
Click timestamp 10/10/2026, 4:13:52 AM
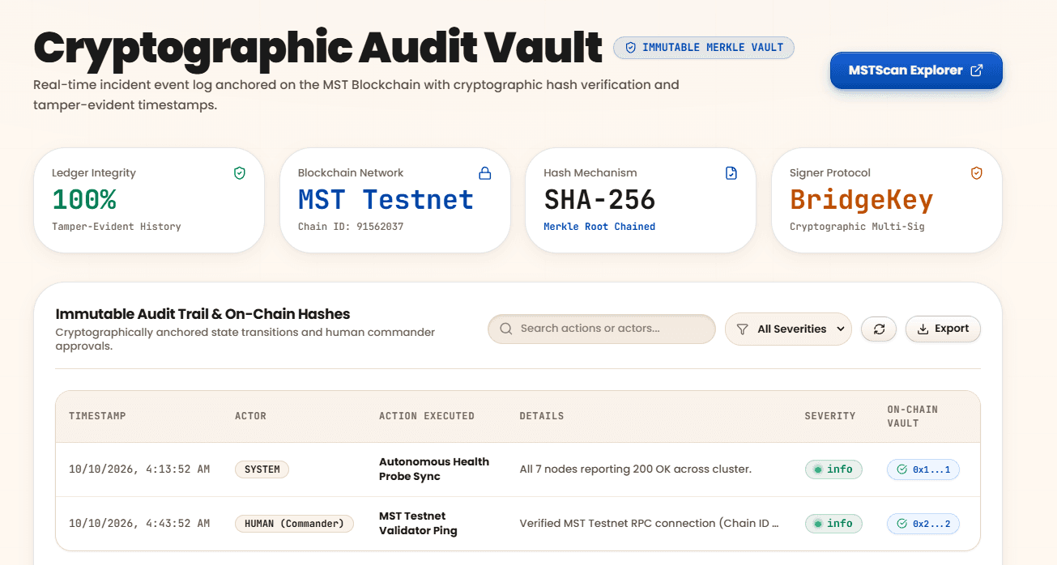139,469
